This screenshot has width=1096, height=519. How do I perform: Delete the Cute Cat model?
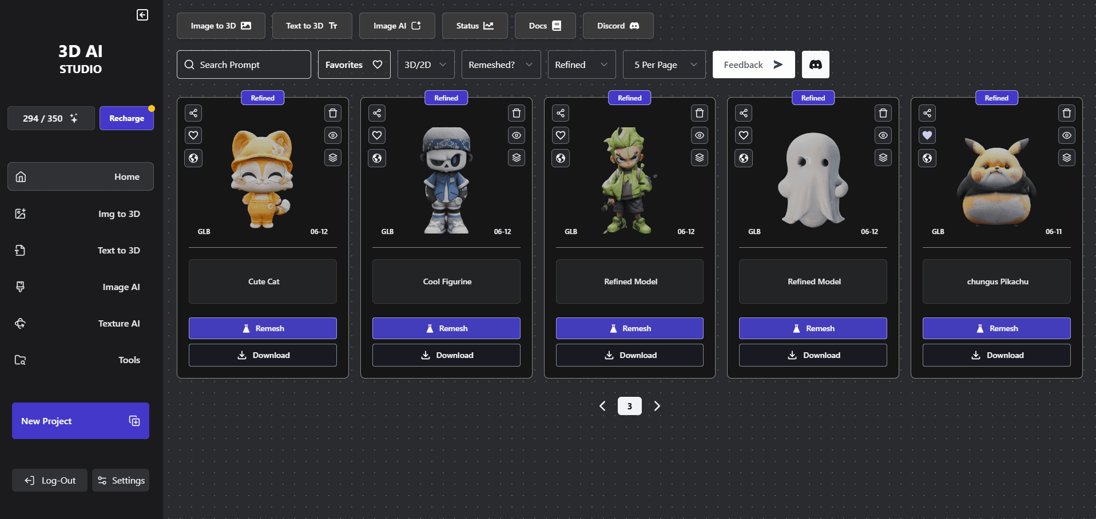click(333, 113)
